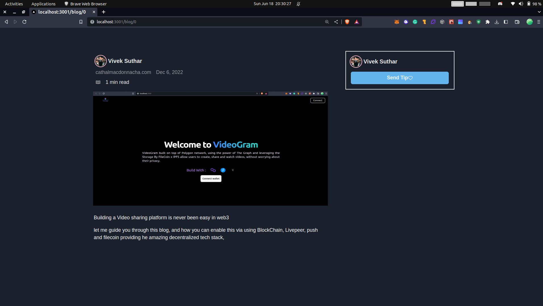Show downloads via the download icon
Screen dimensions: 543x306
(x=497, y=22)
